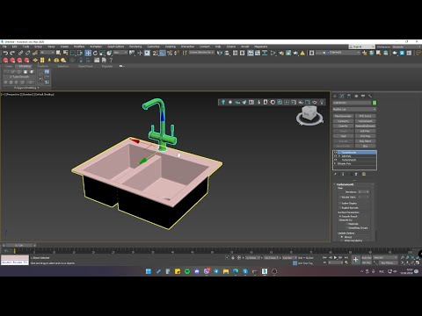
Task: Click Configure Modifier Sets icon below stack
Action: tap(364, 175)
